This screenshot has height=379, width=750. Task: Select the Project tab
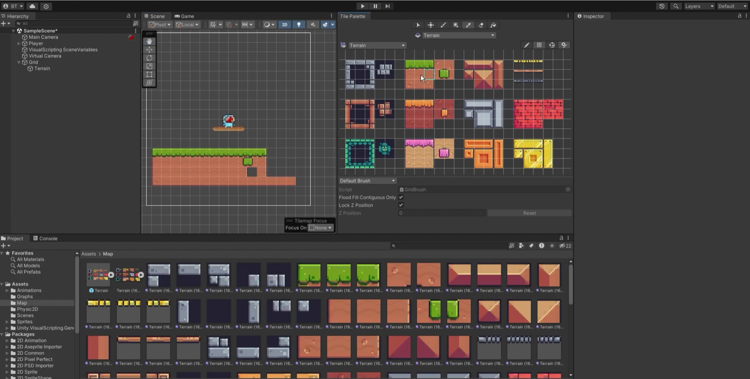[12, 238]
